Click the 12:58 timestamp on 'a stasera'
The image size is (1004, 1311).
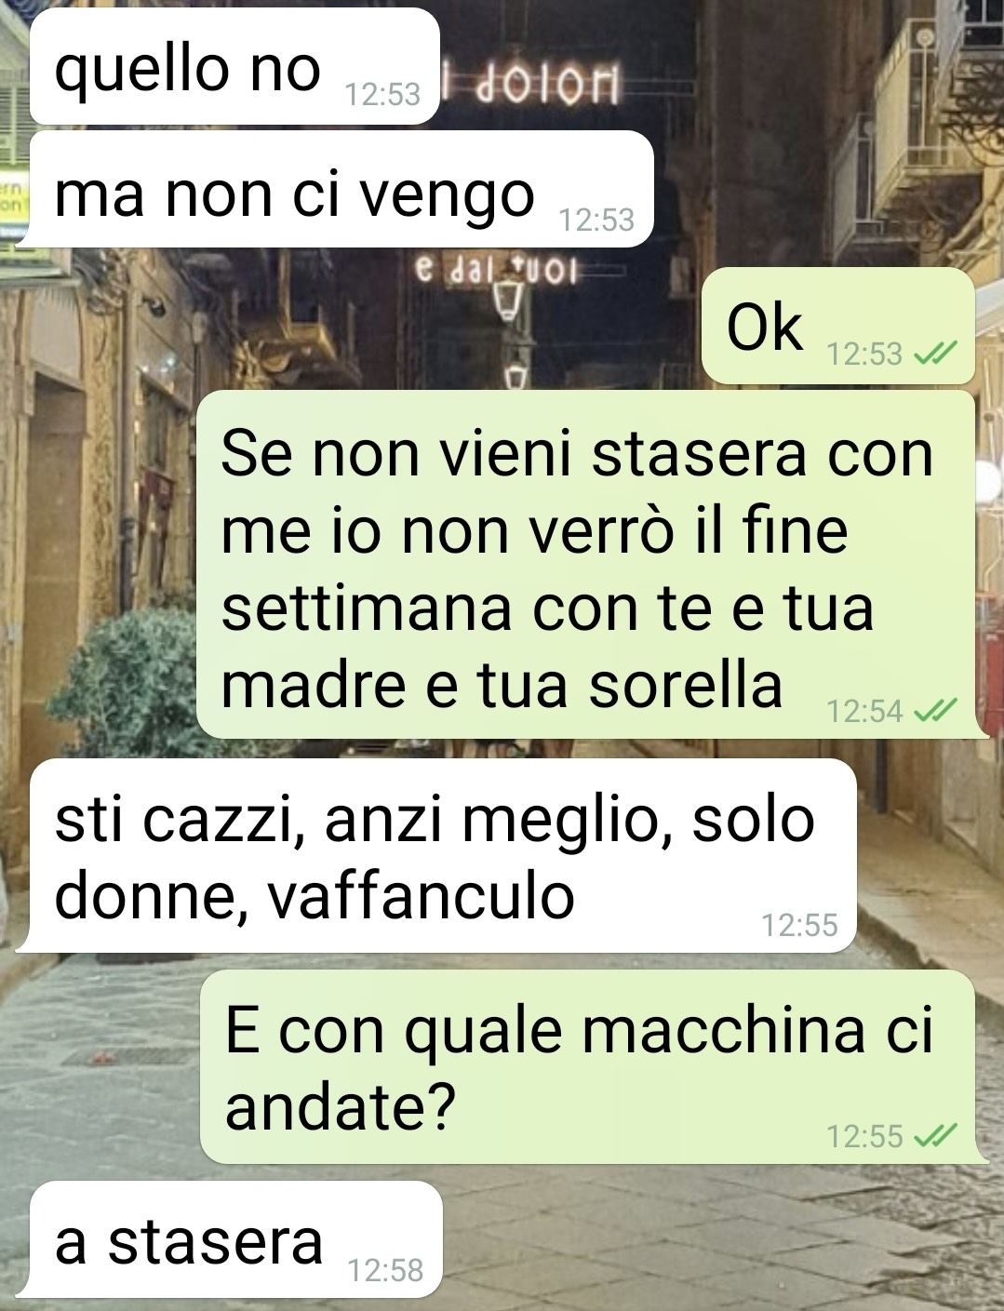384,1270
